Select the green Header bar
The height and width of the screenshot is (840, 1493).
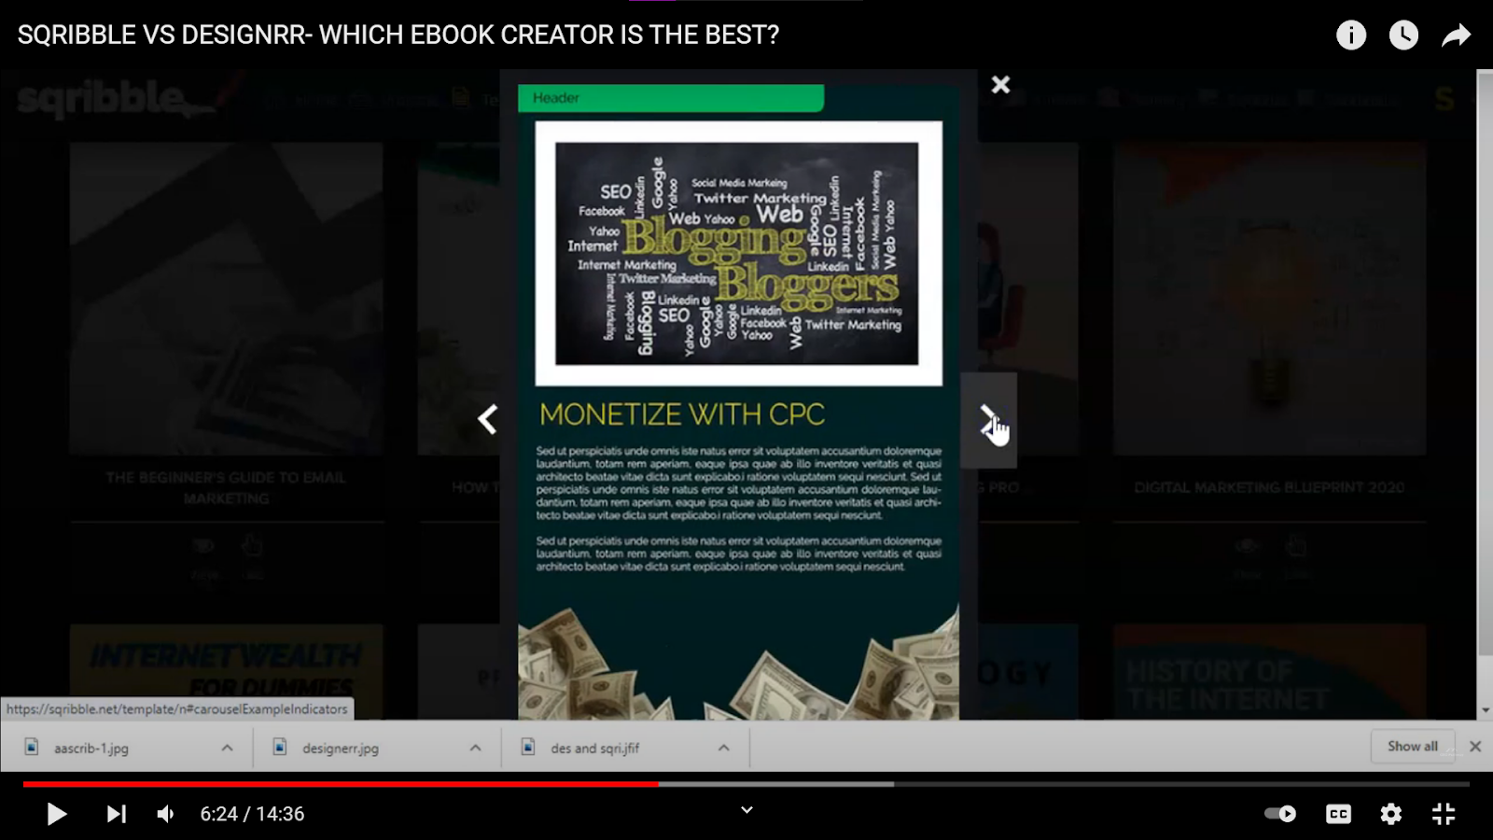[x=671, y=98]
